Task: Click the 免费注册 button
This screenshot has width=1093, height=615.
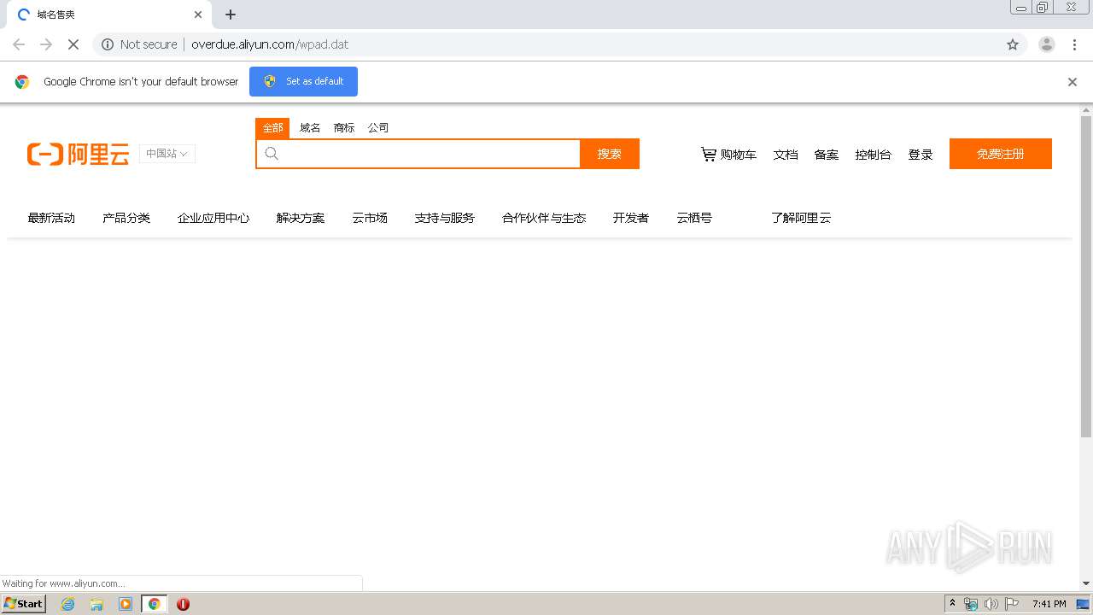Action: (1001, 154)
